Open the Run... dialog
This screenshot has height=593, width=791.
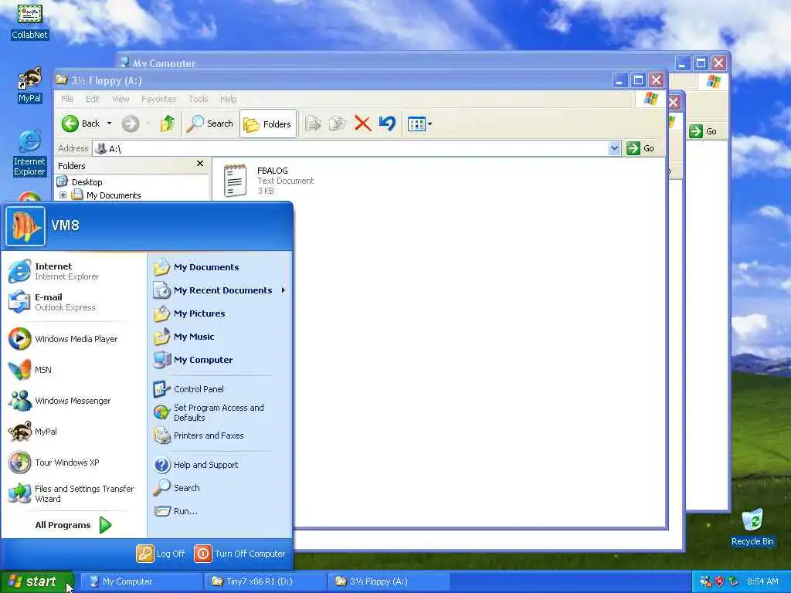[220, 511]
